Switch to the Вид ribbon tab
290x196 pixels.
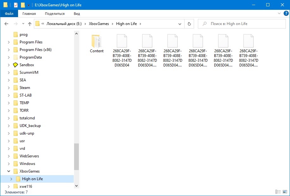coord(77,14)
